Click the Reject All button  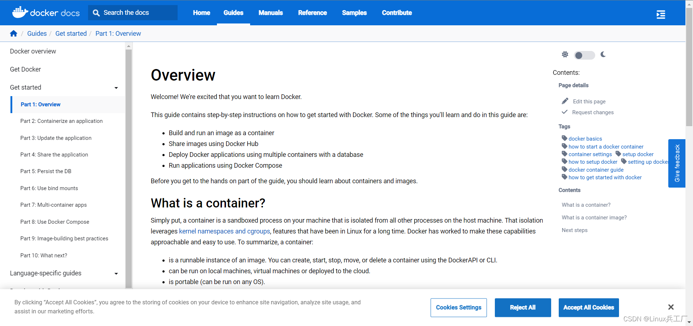coord(523,308)
